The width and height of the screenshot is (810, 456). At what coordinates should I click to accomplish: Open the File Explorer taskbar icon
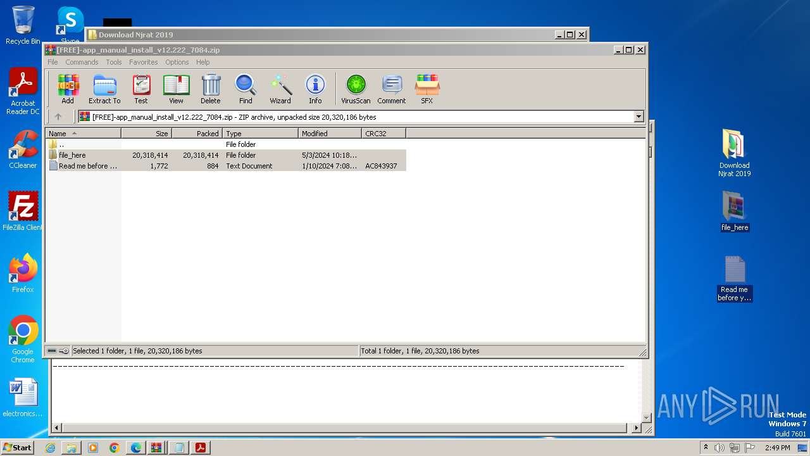tap(72, 448)
